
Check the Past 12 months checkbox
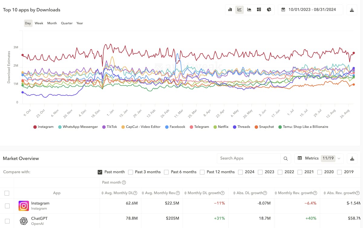202,172
